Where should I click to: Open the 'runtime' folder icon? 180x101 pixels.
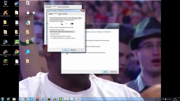pos(17,33)
